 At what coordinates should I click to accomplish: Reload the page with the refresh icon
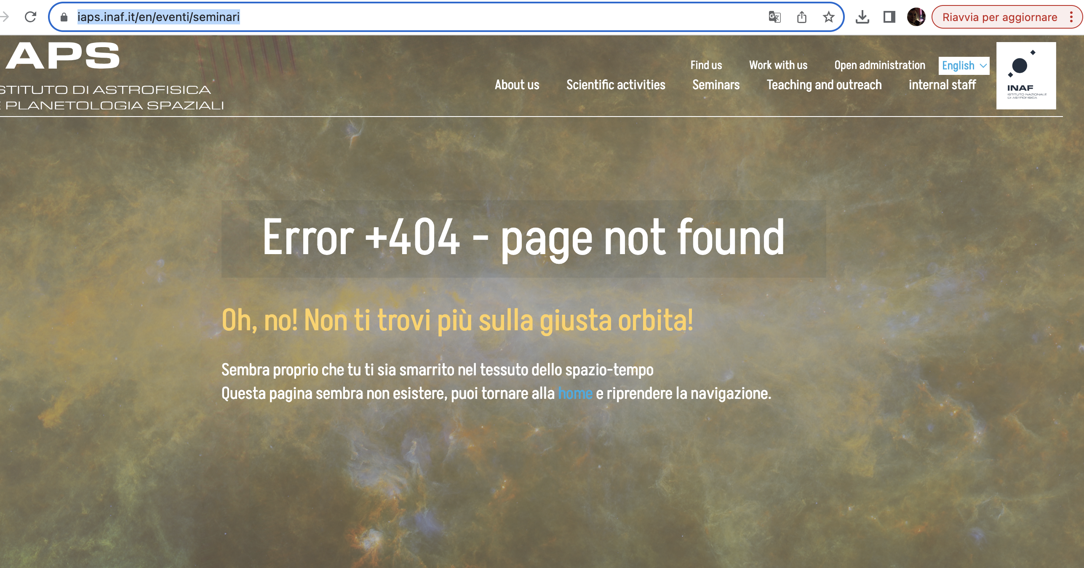click(x=30, y=17)
